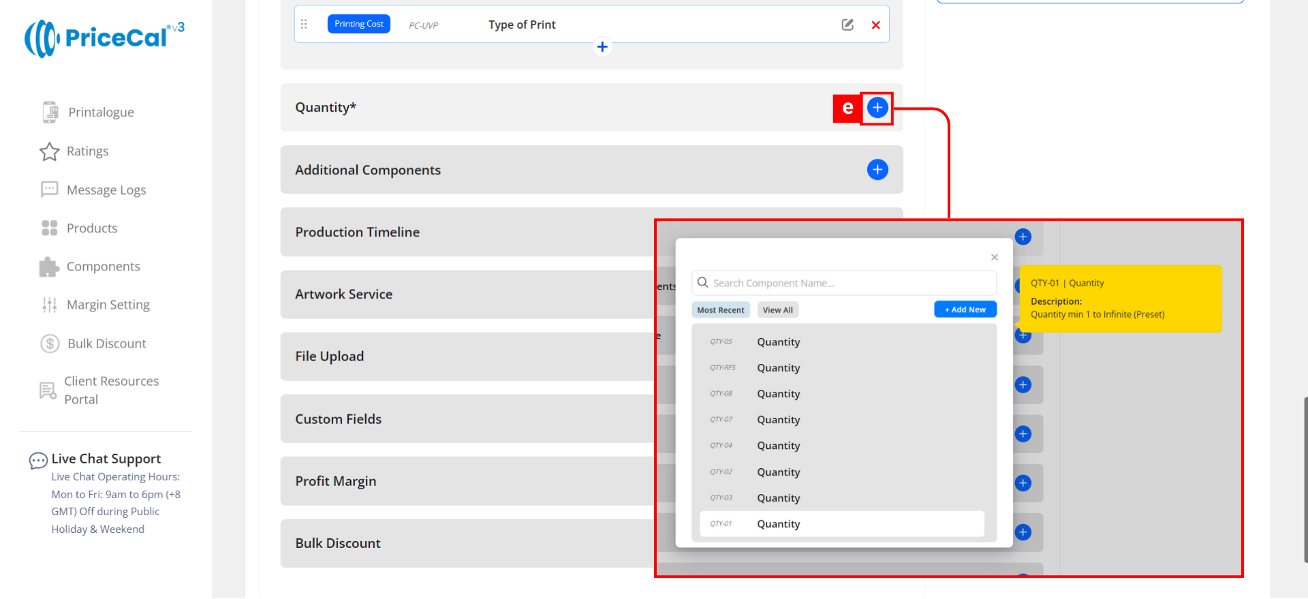Add component under Additional Components section

point(877,170)
